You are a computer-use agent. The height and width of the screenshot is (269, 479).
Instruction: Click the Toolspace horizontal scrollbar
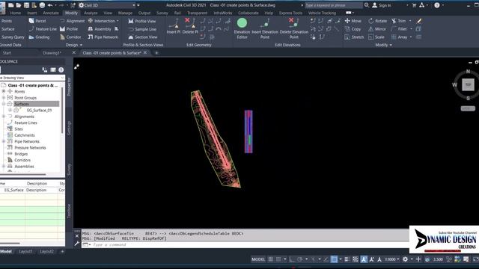[x=23, y=174]
